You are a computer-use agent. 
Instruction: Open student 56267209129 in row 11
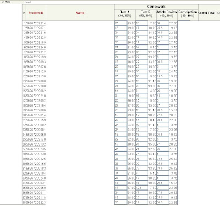[x=36, y=71]
